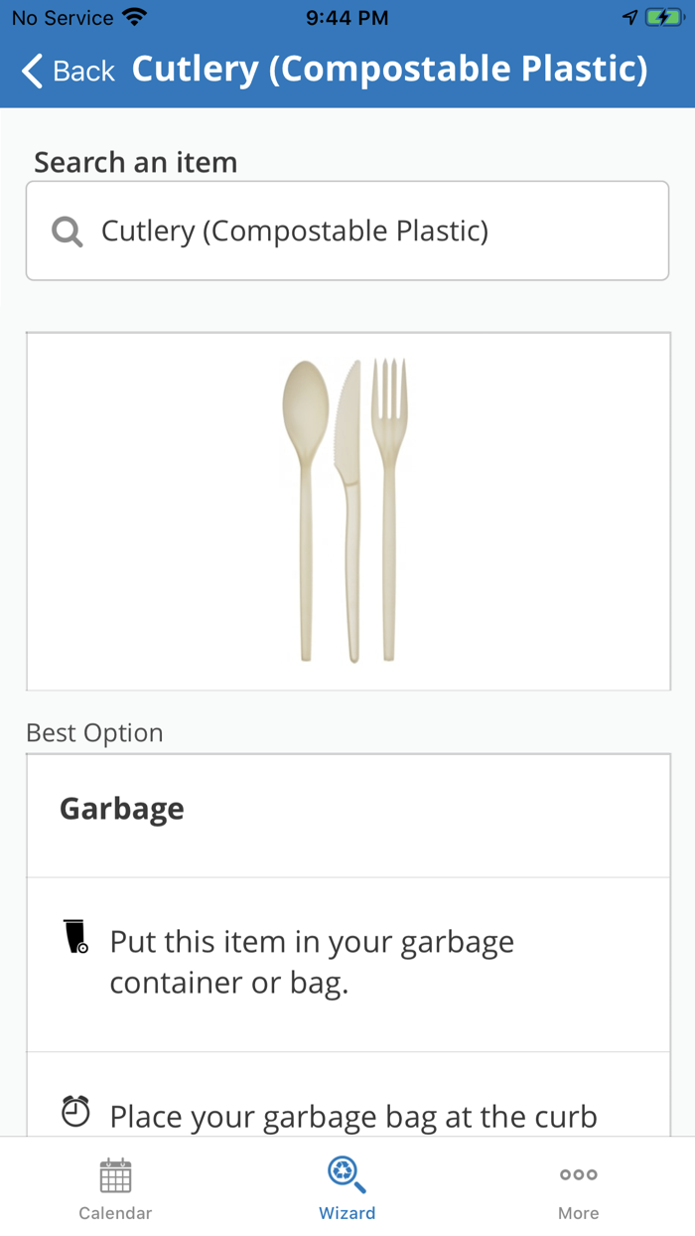This screenshot has height=1236, width=695.
Task: Open the More three-dots icon
Action: pos(578,1174)
